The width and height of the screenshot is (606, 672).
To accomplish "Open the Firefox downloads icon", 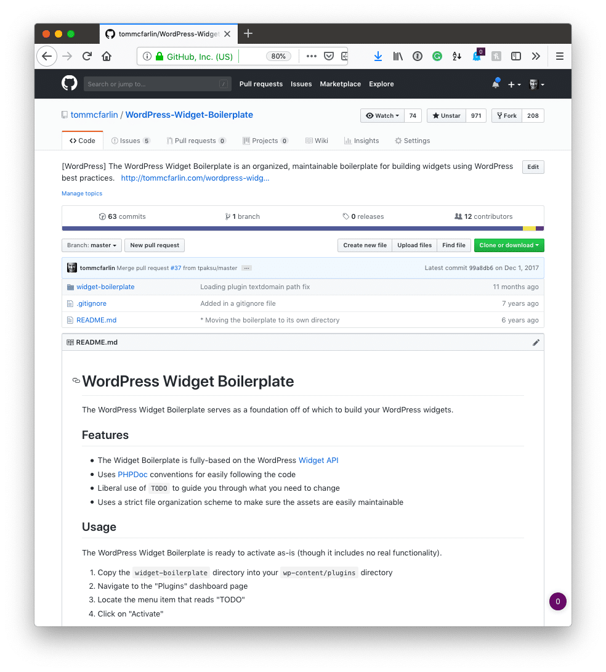I will coord(378,56).
